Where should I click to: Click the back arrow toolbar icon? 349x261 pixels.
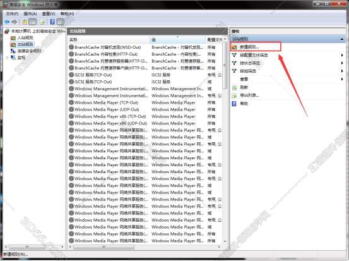(7, 22)
